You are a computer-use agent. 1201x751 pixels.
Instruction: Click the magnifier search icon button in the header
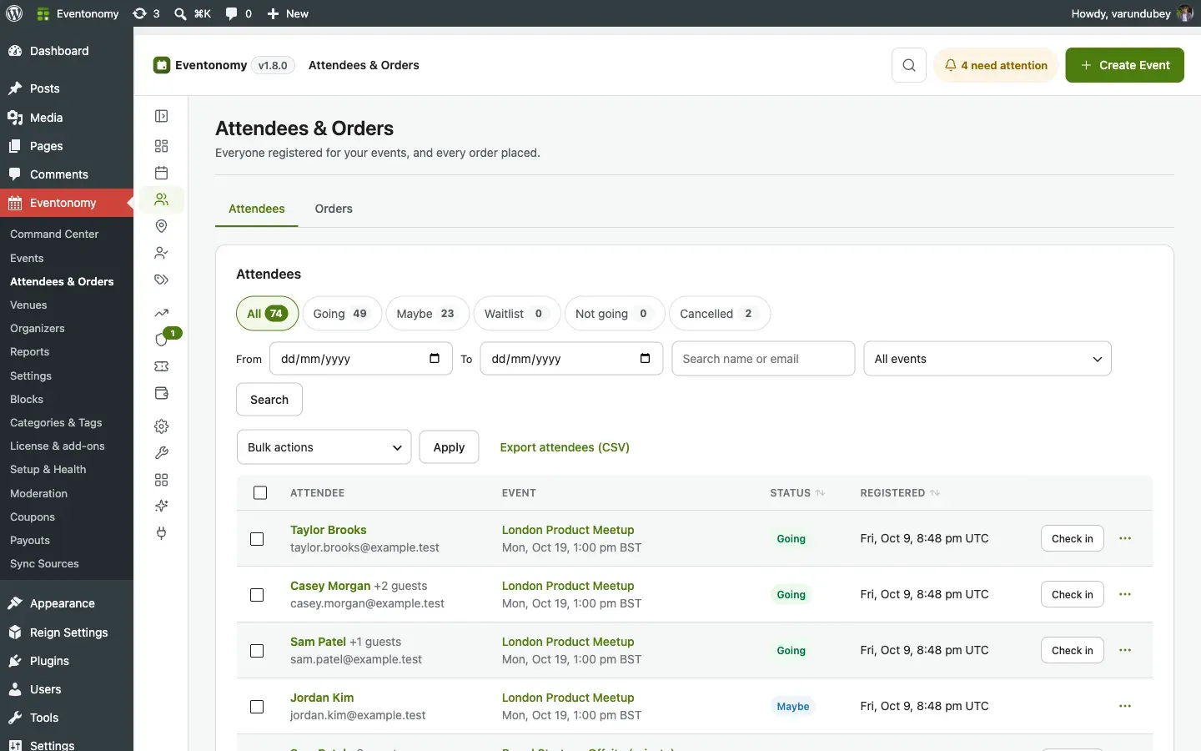pyautogui.click(x=909, y=65)
